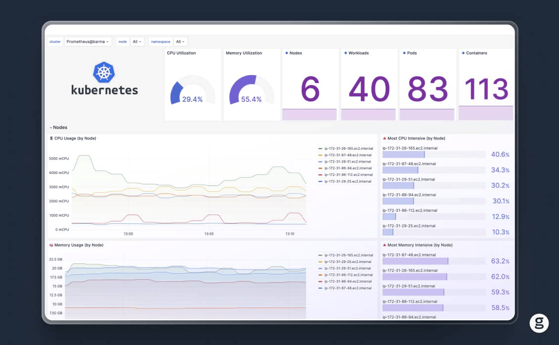The width and height of the screenshot is (559, 345).
Task: Click the 30.1% CPU intensive value
Action: point(501,201)
